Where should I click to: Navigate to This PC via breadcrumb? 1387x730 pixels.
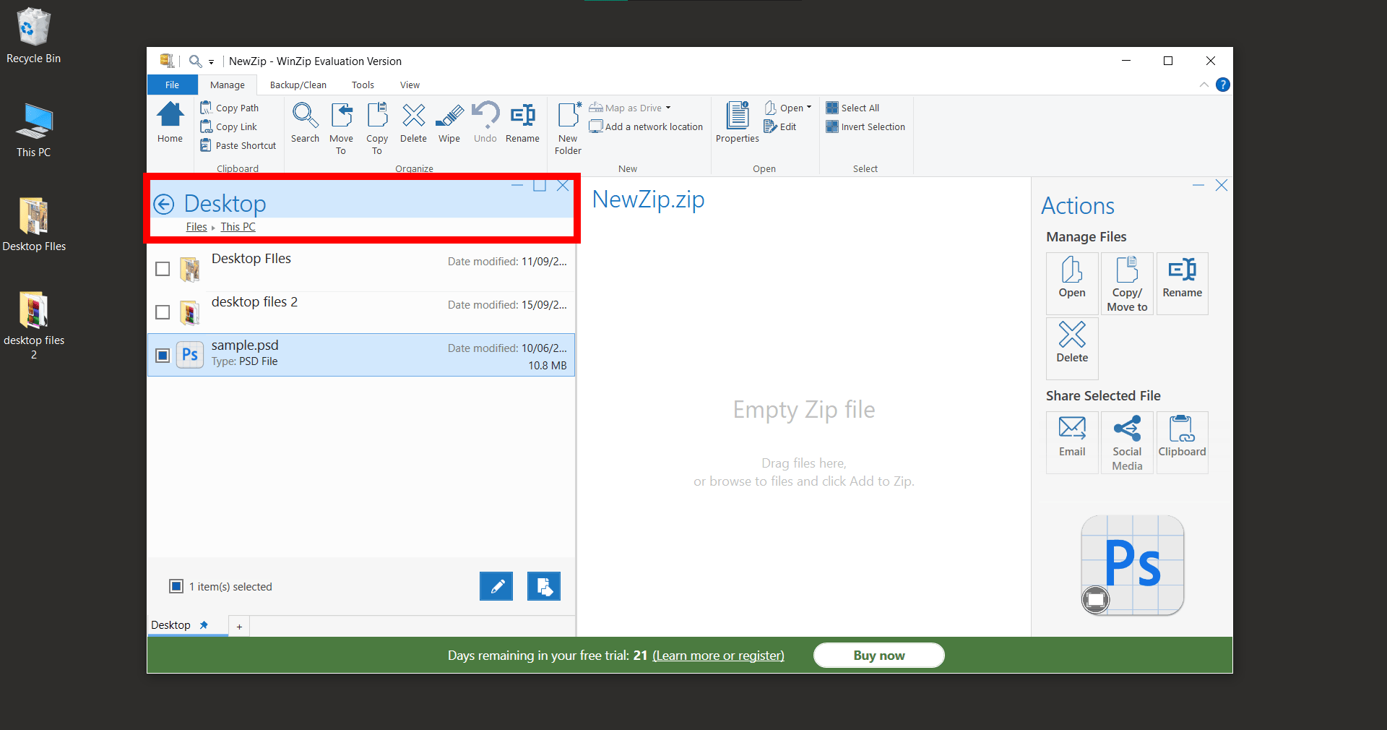[238, 226]
